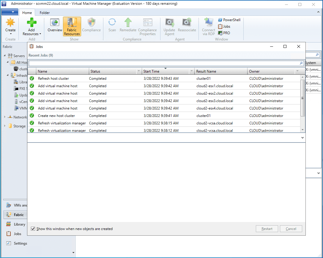Viewport: 323px width, 258px height.
Task: Open the Create ribbon button
Action: tap(10, 26)
